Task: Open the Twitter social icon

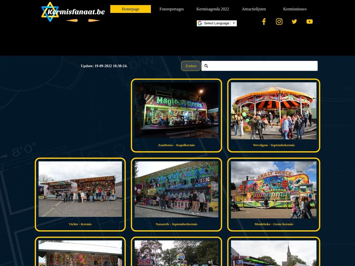Action: coord(294,21)
